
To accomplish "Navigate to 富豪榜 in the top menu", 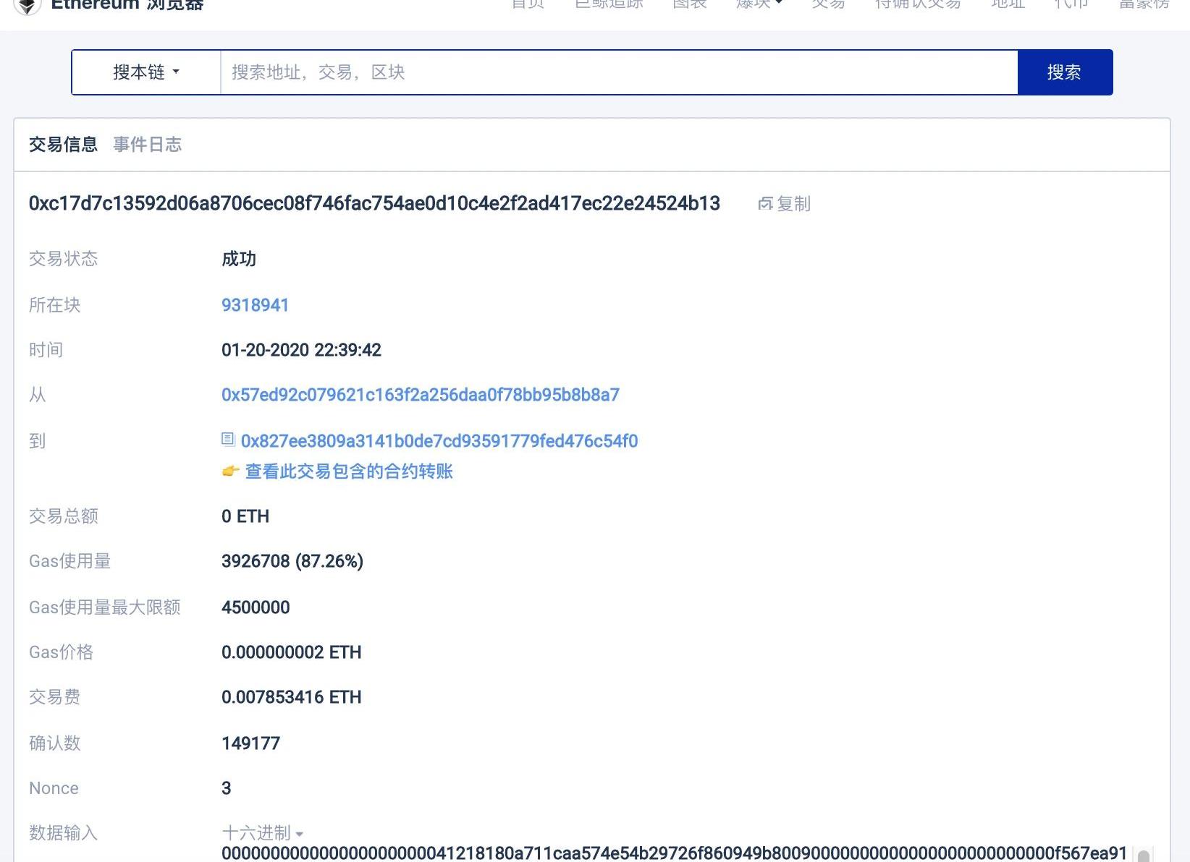I will click(x=1144, y=4).
